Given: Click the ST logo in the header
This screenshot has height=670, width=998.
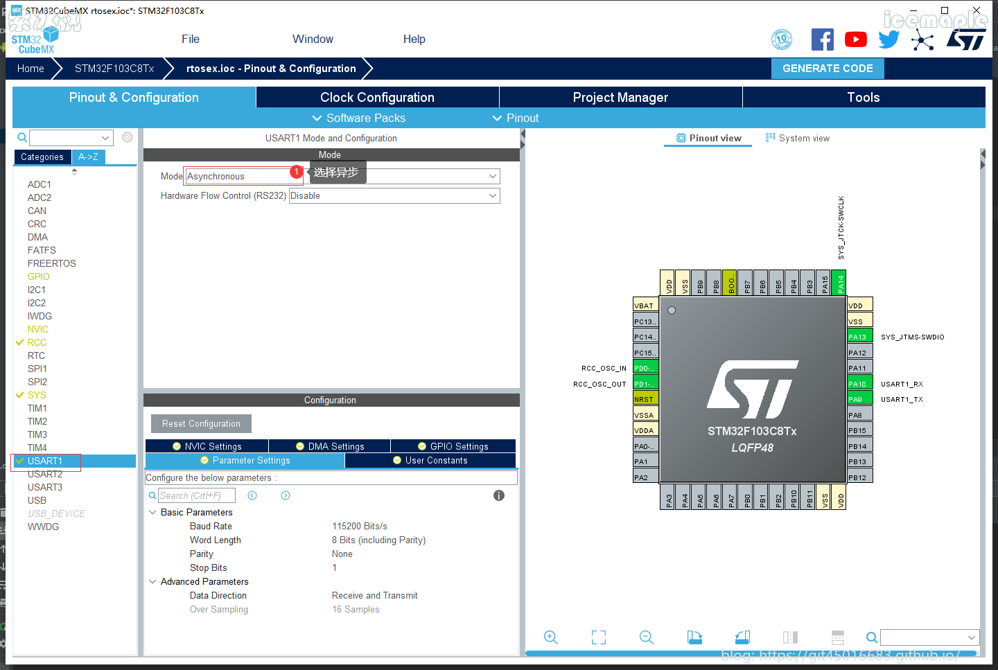Looking at the screenshot, I should [x=966, y=40].
